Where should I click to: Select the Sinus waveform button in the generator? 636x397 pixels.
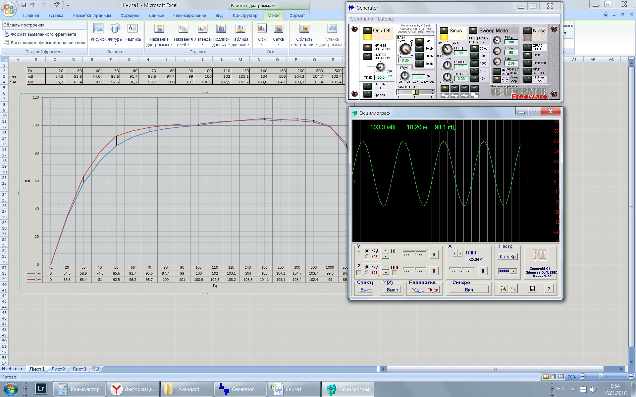pos(444,31)
